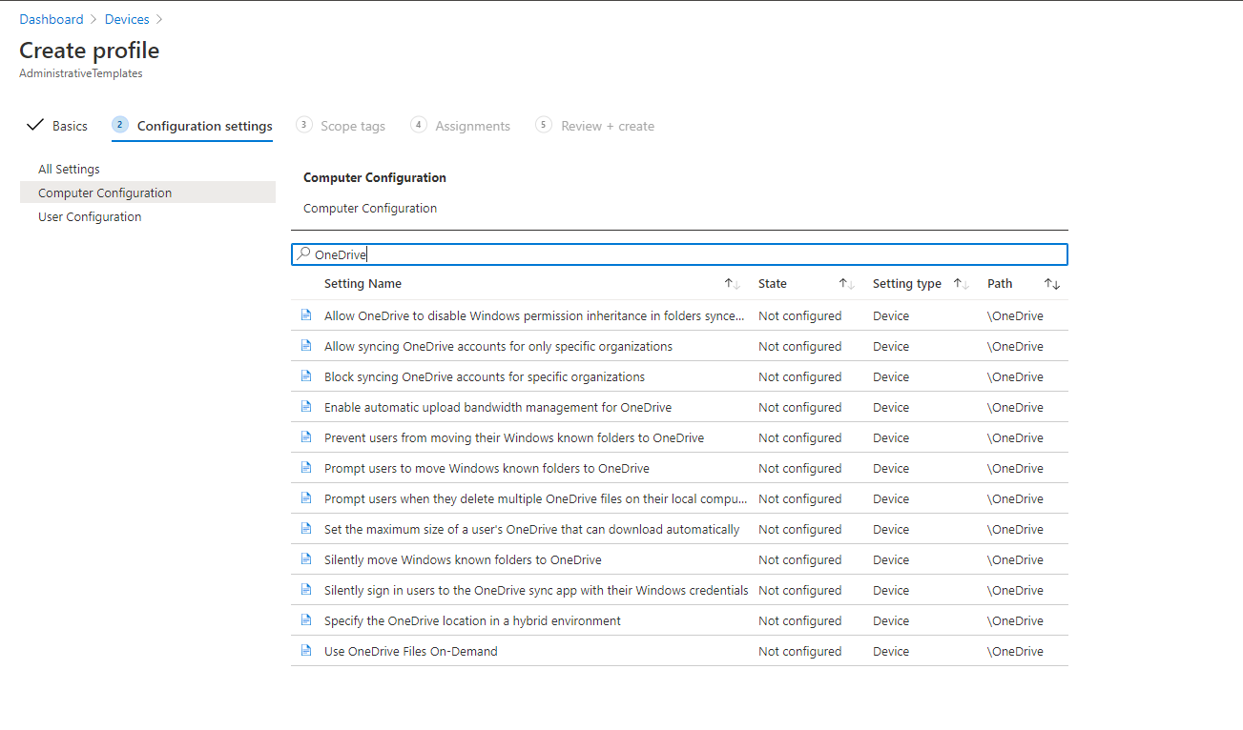Open 'Set the maximum size of a user's OneDrive'
This screenshot has height=730, width=1243.
coord(531,529)
